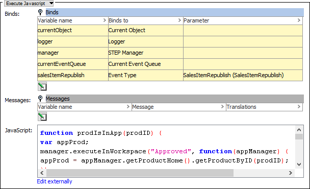
Task: Select the currentObject variable row
Action: coord(170,30)
